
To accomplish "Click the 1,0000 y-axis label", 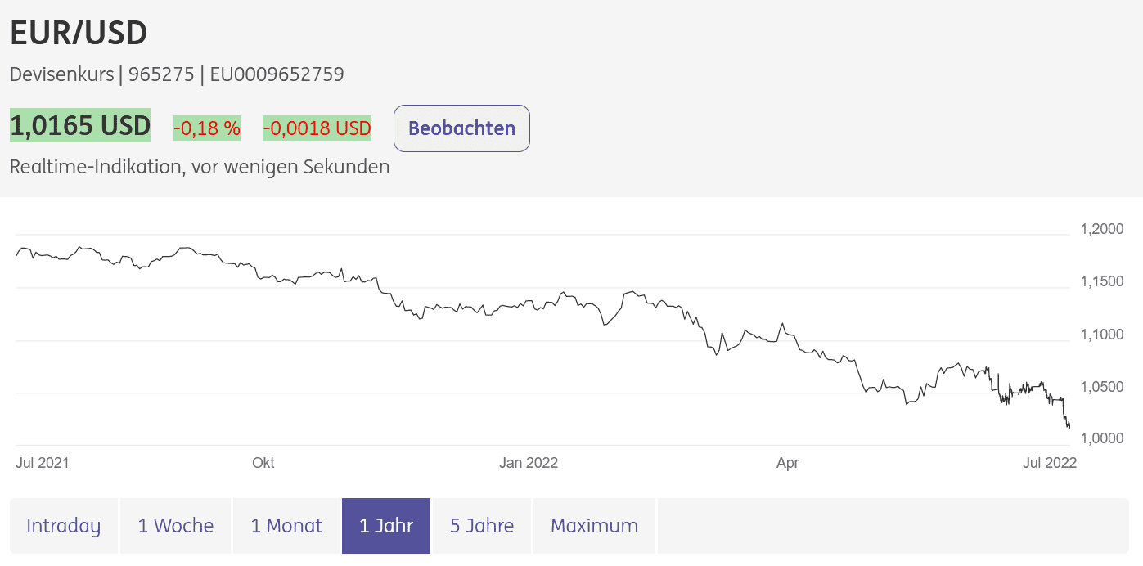I will (1102, 439).
